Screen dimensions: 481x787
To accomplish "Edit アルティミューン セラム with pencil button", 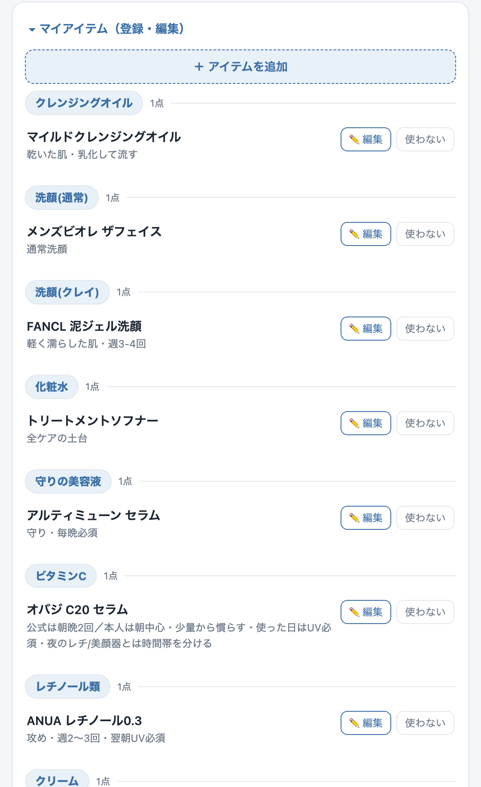I will (x=366, y=518).
